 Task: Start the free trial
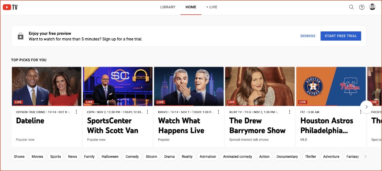click(340, 36)
